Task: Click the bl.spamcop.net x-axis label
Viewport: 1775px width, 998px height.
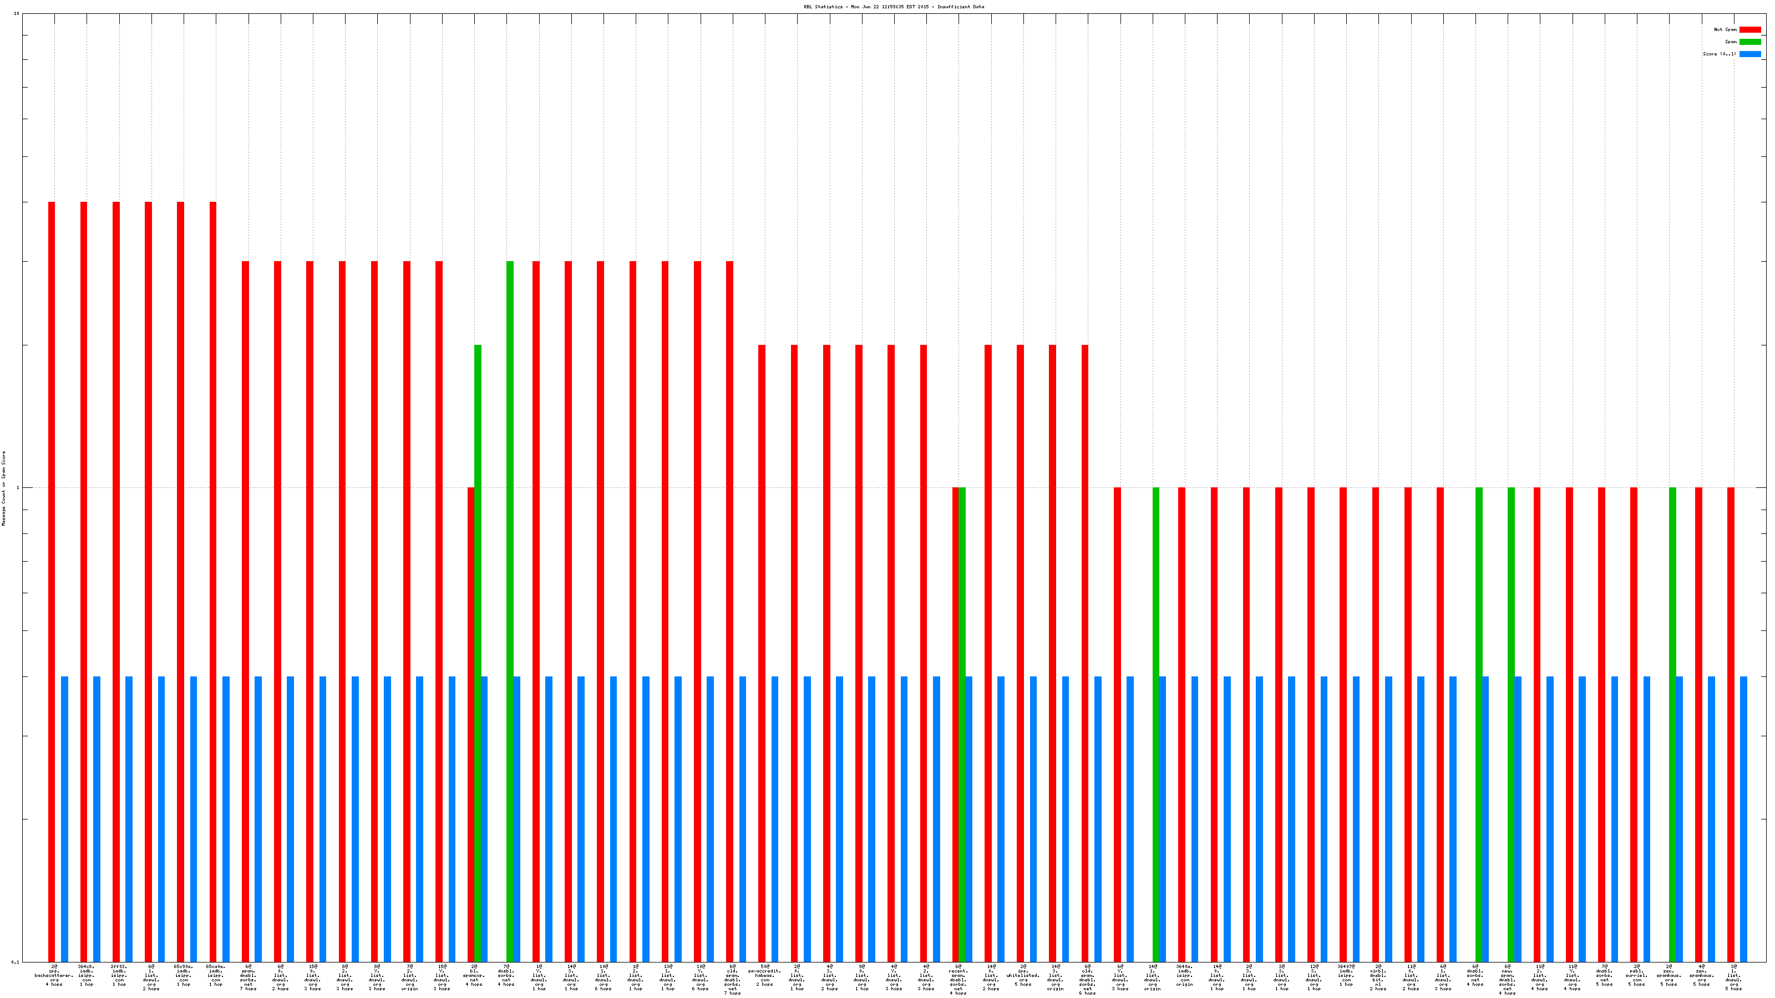Action: [473, 976]
